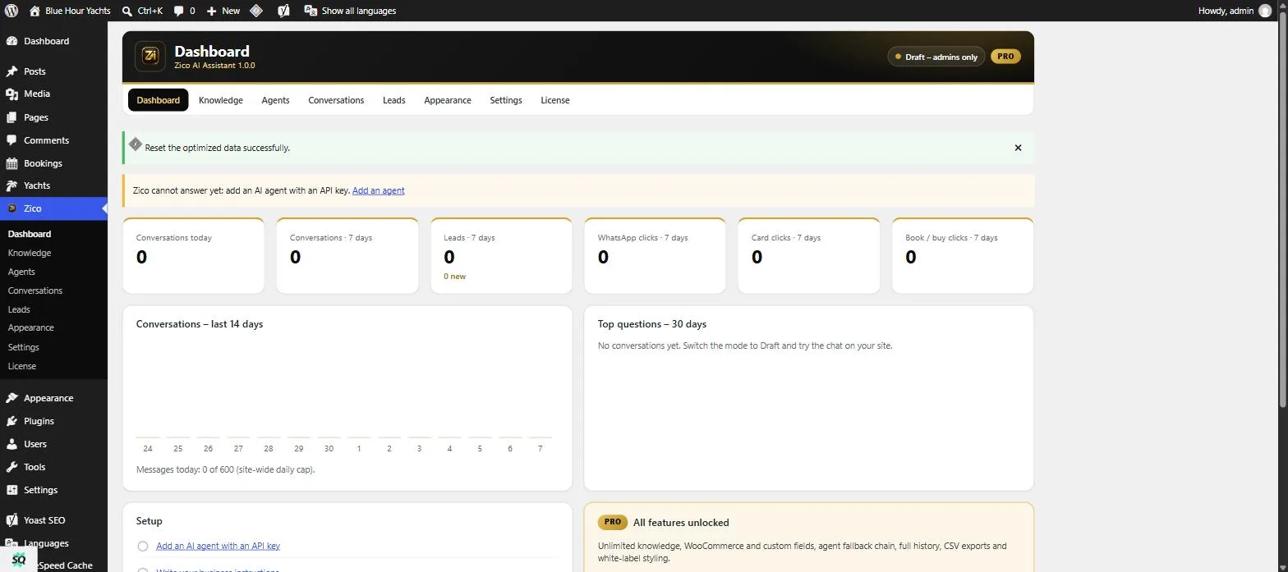The width and height of the screenshot is (1288, 572).
Task: Click the Leads · 7 days card
Action: click(501, 255)
